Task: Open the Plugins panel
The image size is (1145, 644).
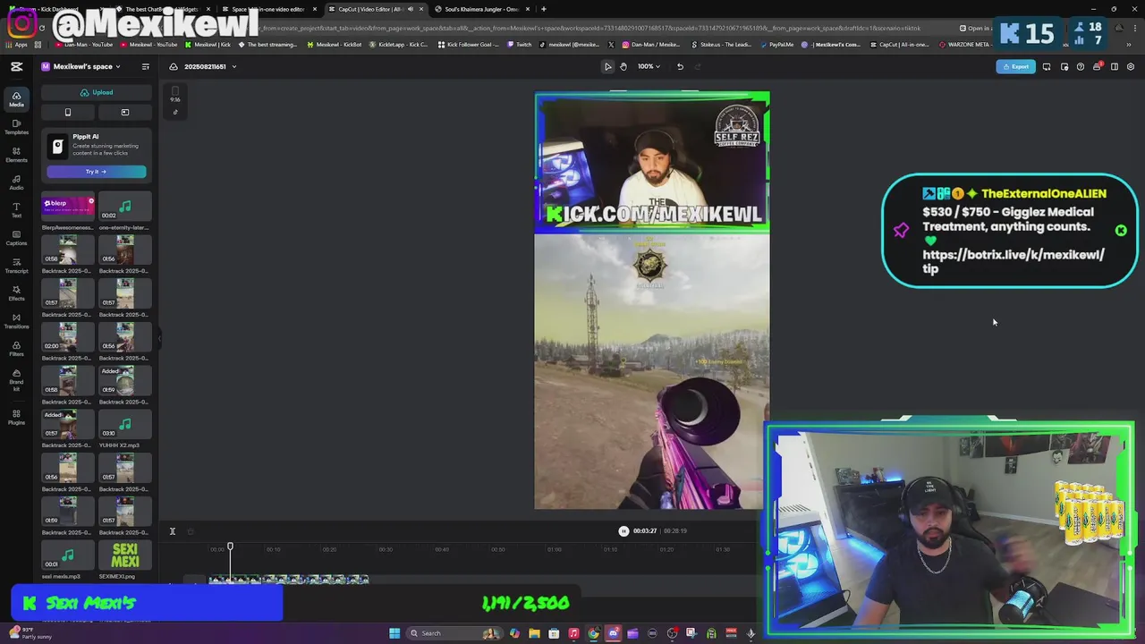Action: coord(16,417)
